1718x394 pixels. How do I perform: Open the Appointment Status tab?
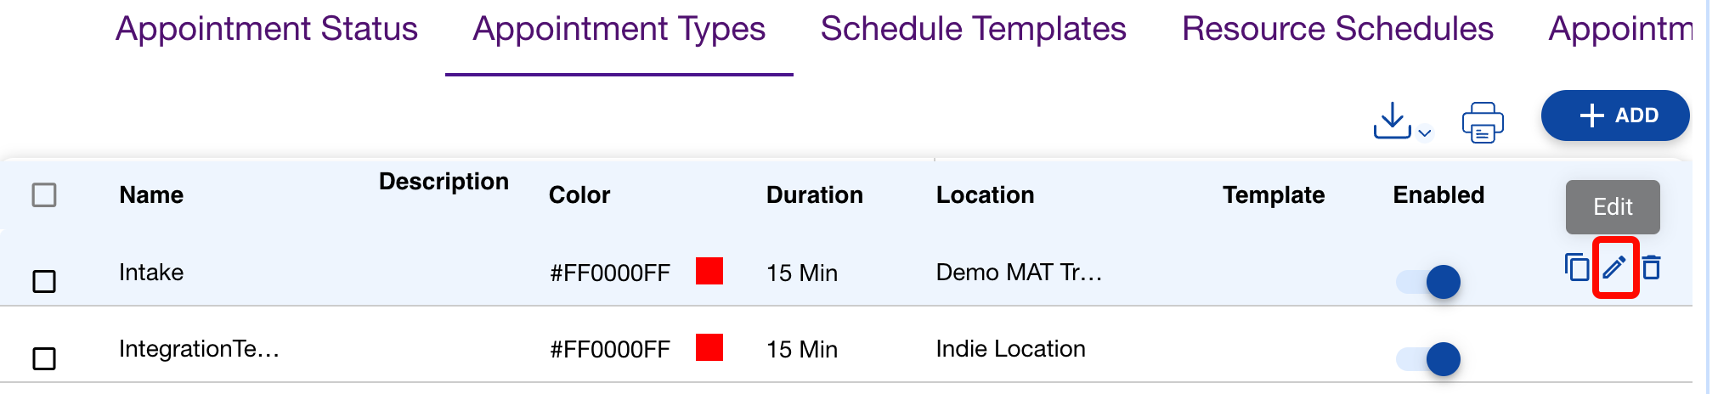point(267,30)
